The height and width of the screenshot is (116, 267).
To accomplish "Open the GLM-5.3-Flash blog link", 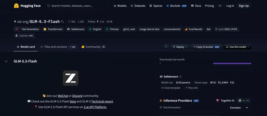I will coord(73,101).
